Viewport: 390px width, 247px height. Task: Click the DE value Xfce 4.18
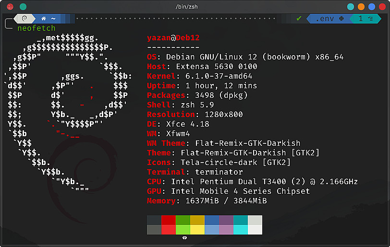[x=188, y=124]
